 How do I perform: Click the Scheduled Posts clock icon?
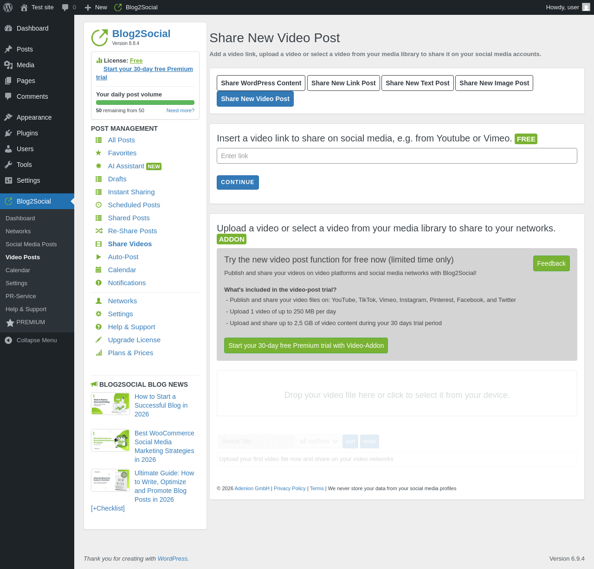(x=98, y=205)
